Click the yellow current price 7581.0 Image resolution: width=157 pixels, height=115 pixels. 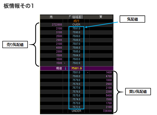click(x=76, y=68)
